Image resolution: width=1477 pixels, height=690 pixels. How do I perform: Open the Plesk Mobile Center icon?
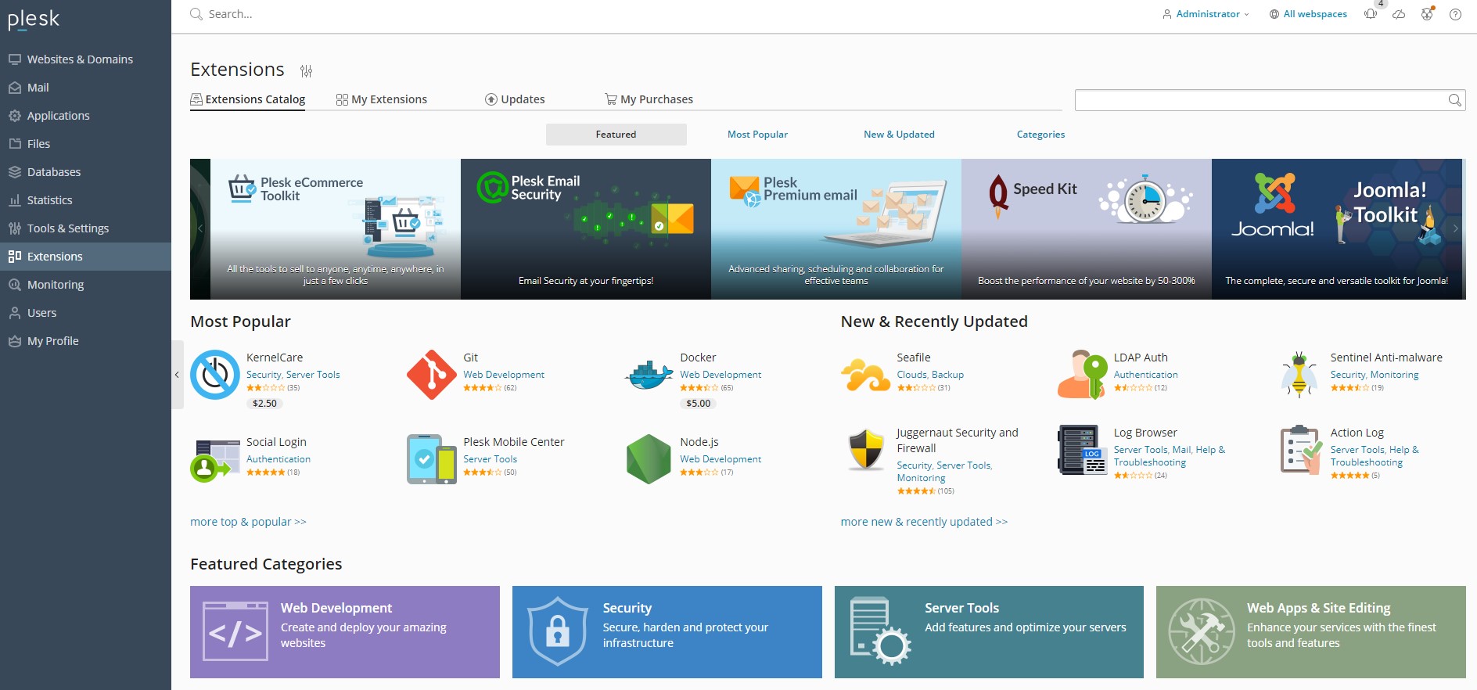point(432,459)
